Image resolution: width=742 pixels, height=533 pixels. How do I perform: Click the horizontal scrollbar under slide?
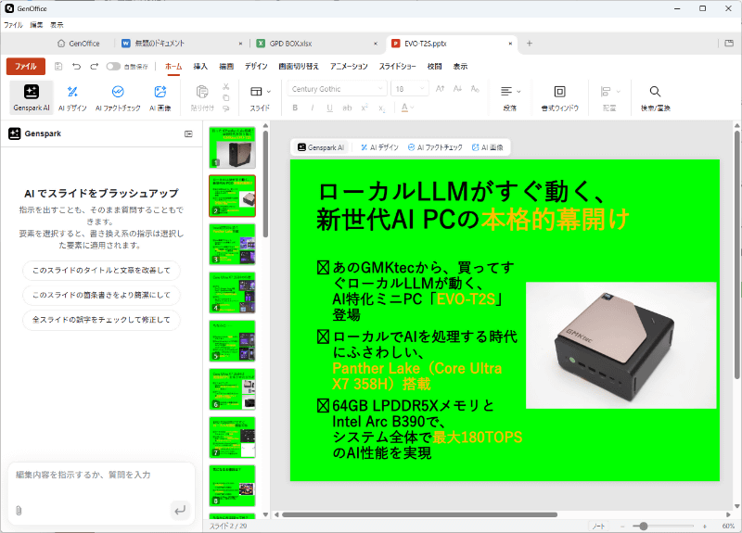419,514
